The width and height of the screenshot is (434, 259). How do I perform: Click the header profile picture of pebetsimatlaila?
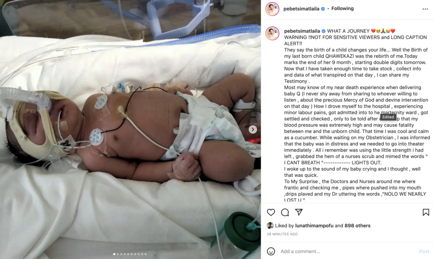click(272, 9)
